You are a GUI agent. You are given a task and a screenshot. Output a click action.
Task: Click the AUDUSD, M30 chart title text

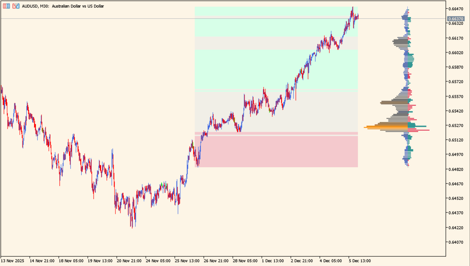point(63,6)
